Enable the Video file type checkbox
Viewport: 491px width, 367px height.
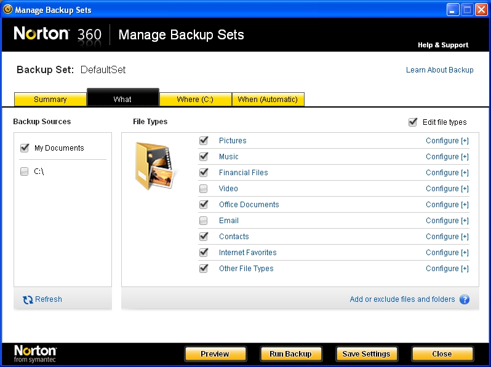click(204, 189)
